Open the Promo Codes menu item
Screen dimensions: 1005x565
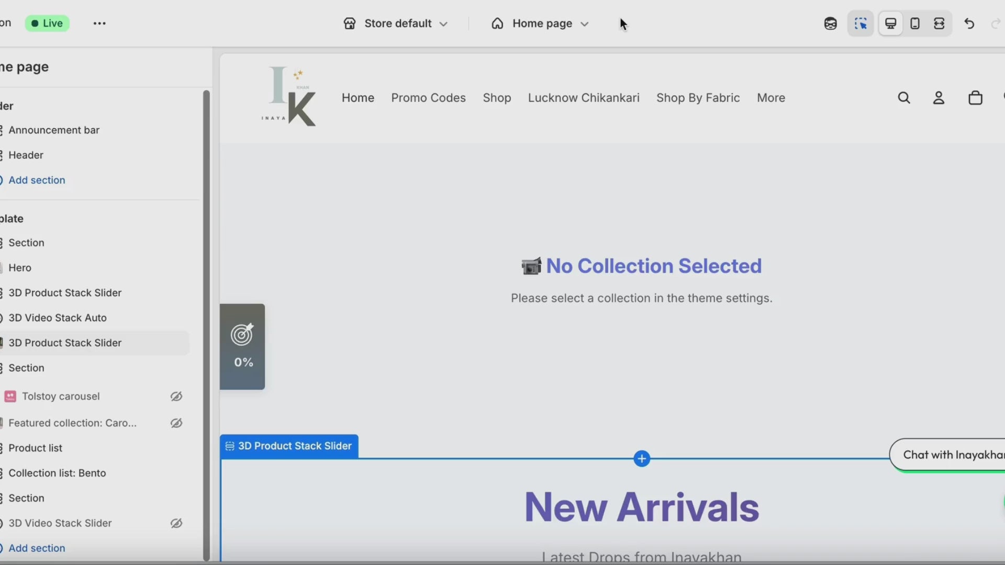[x=428, y=98]
